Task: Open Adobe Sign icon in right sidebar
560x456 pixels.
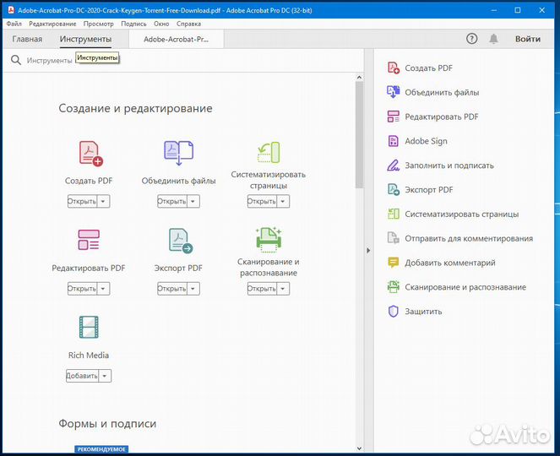Action: [x=394, y=141]
